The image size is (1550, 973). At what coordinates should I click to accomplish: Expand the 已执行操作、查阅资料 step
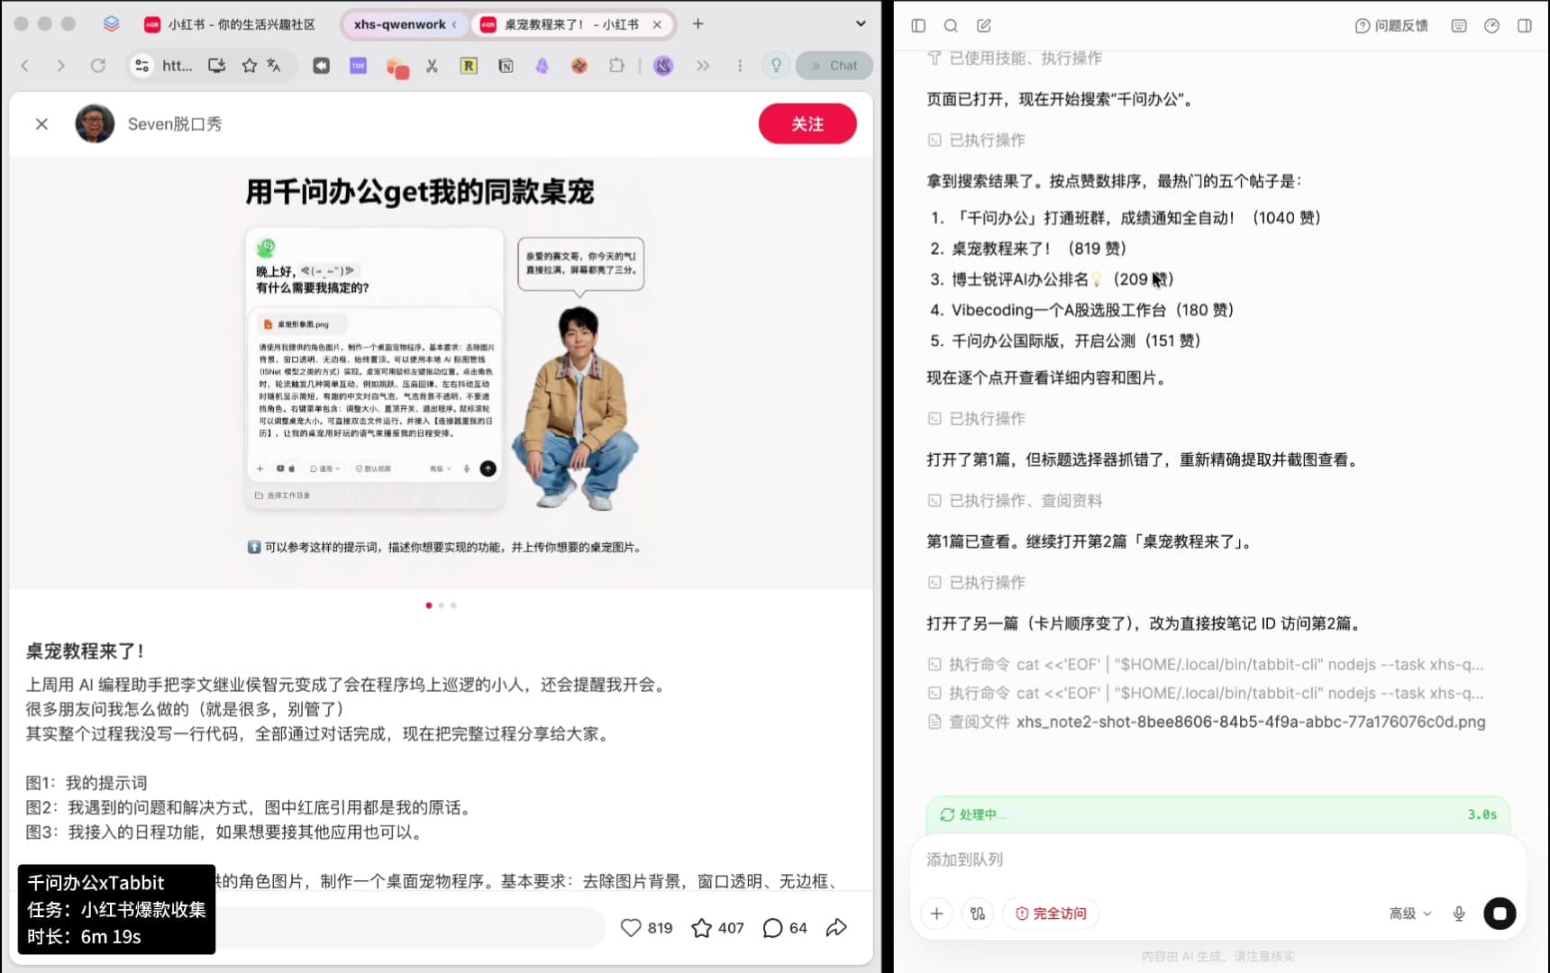point(1016,501)
